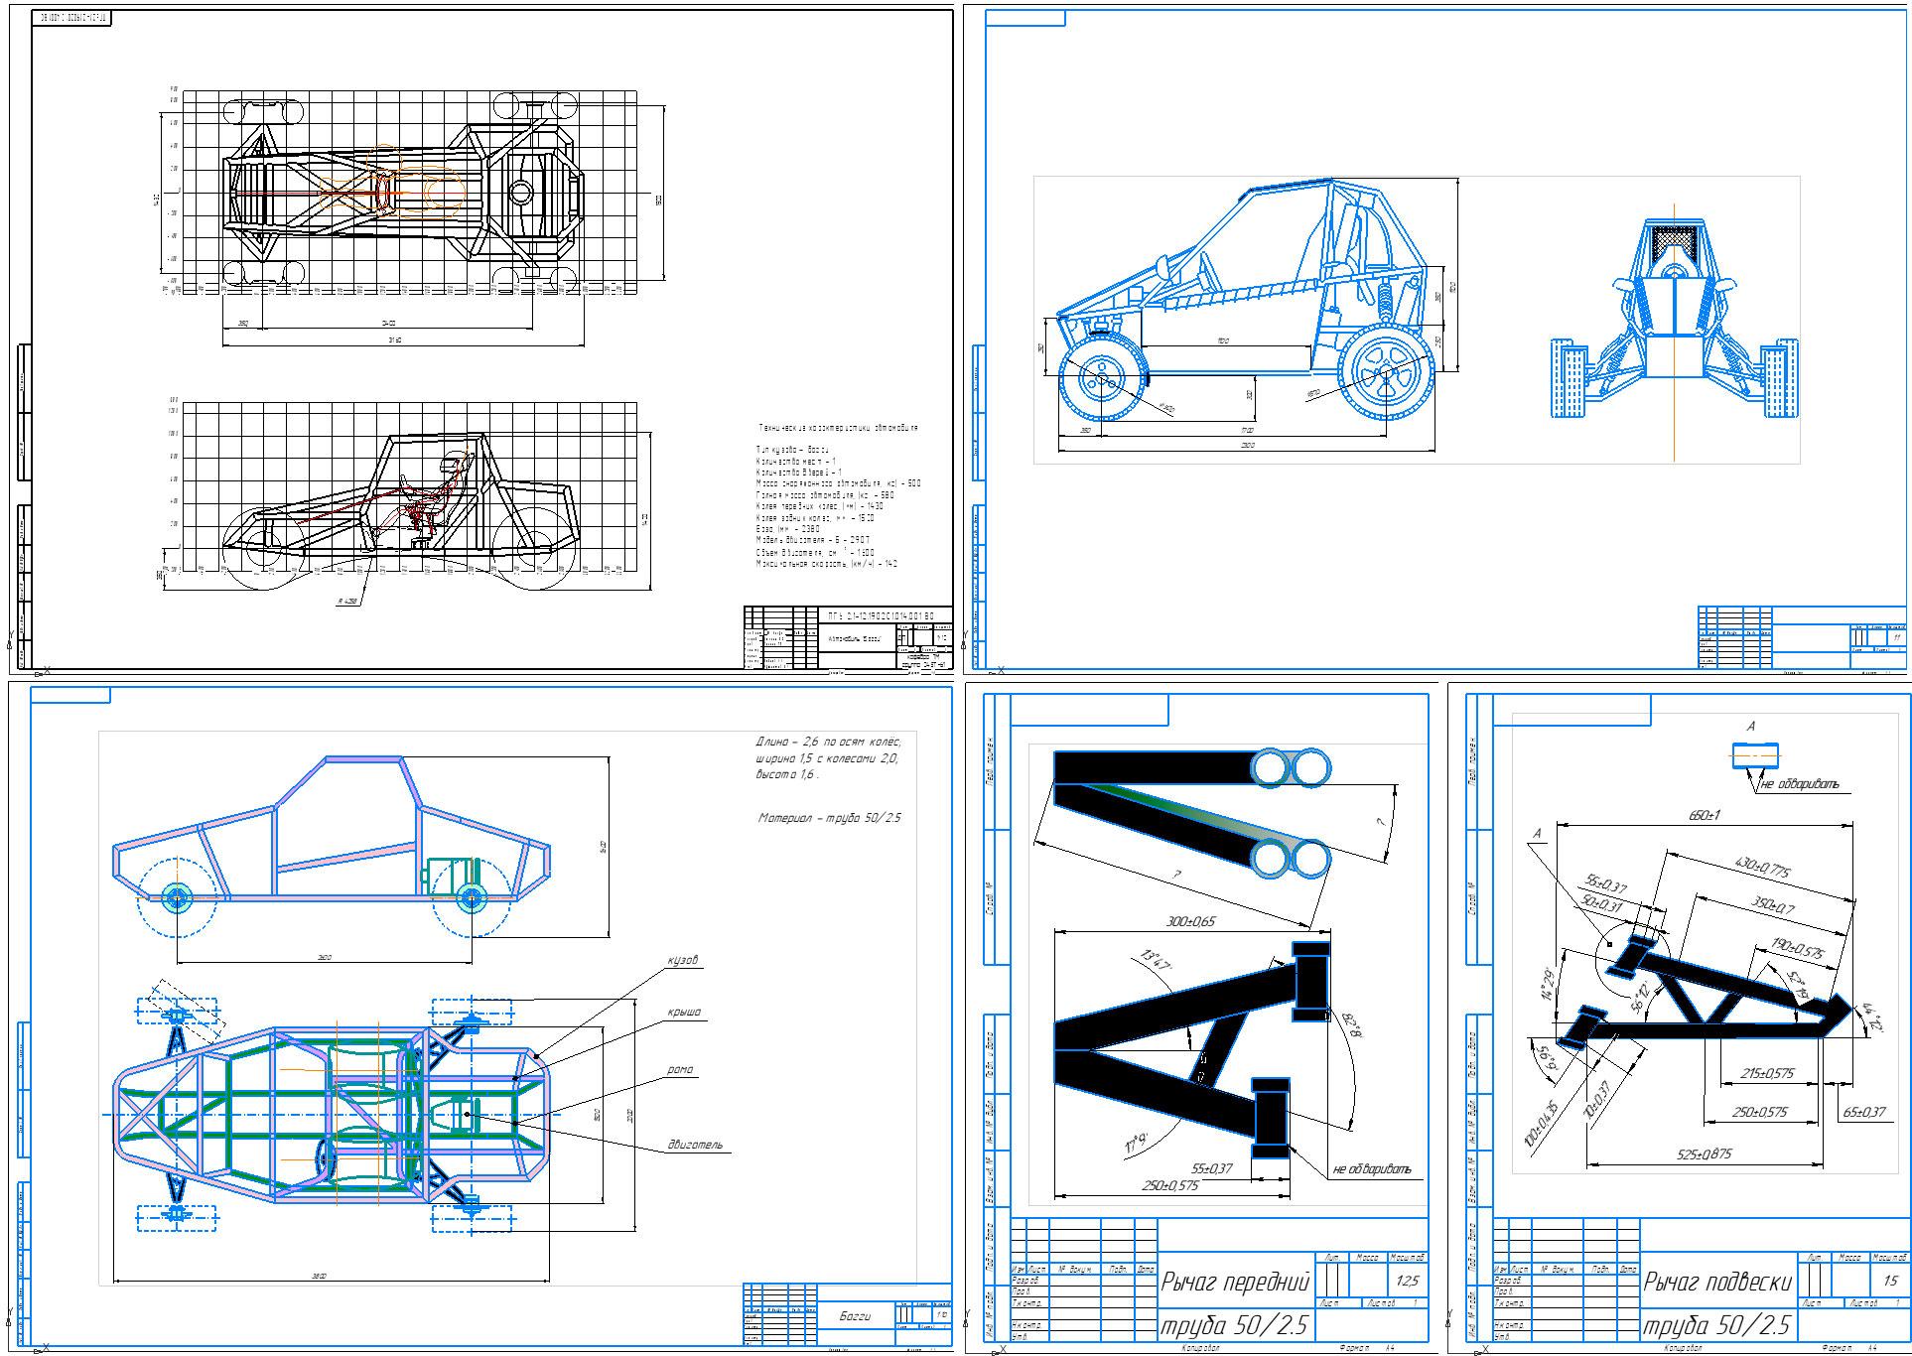Viewport: 1912px width, 1356px height.
Task: Select the 65±0,37 dimension
Action: click(1864, 1113)
